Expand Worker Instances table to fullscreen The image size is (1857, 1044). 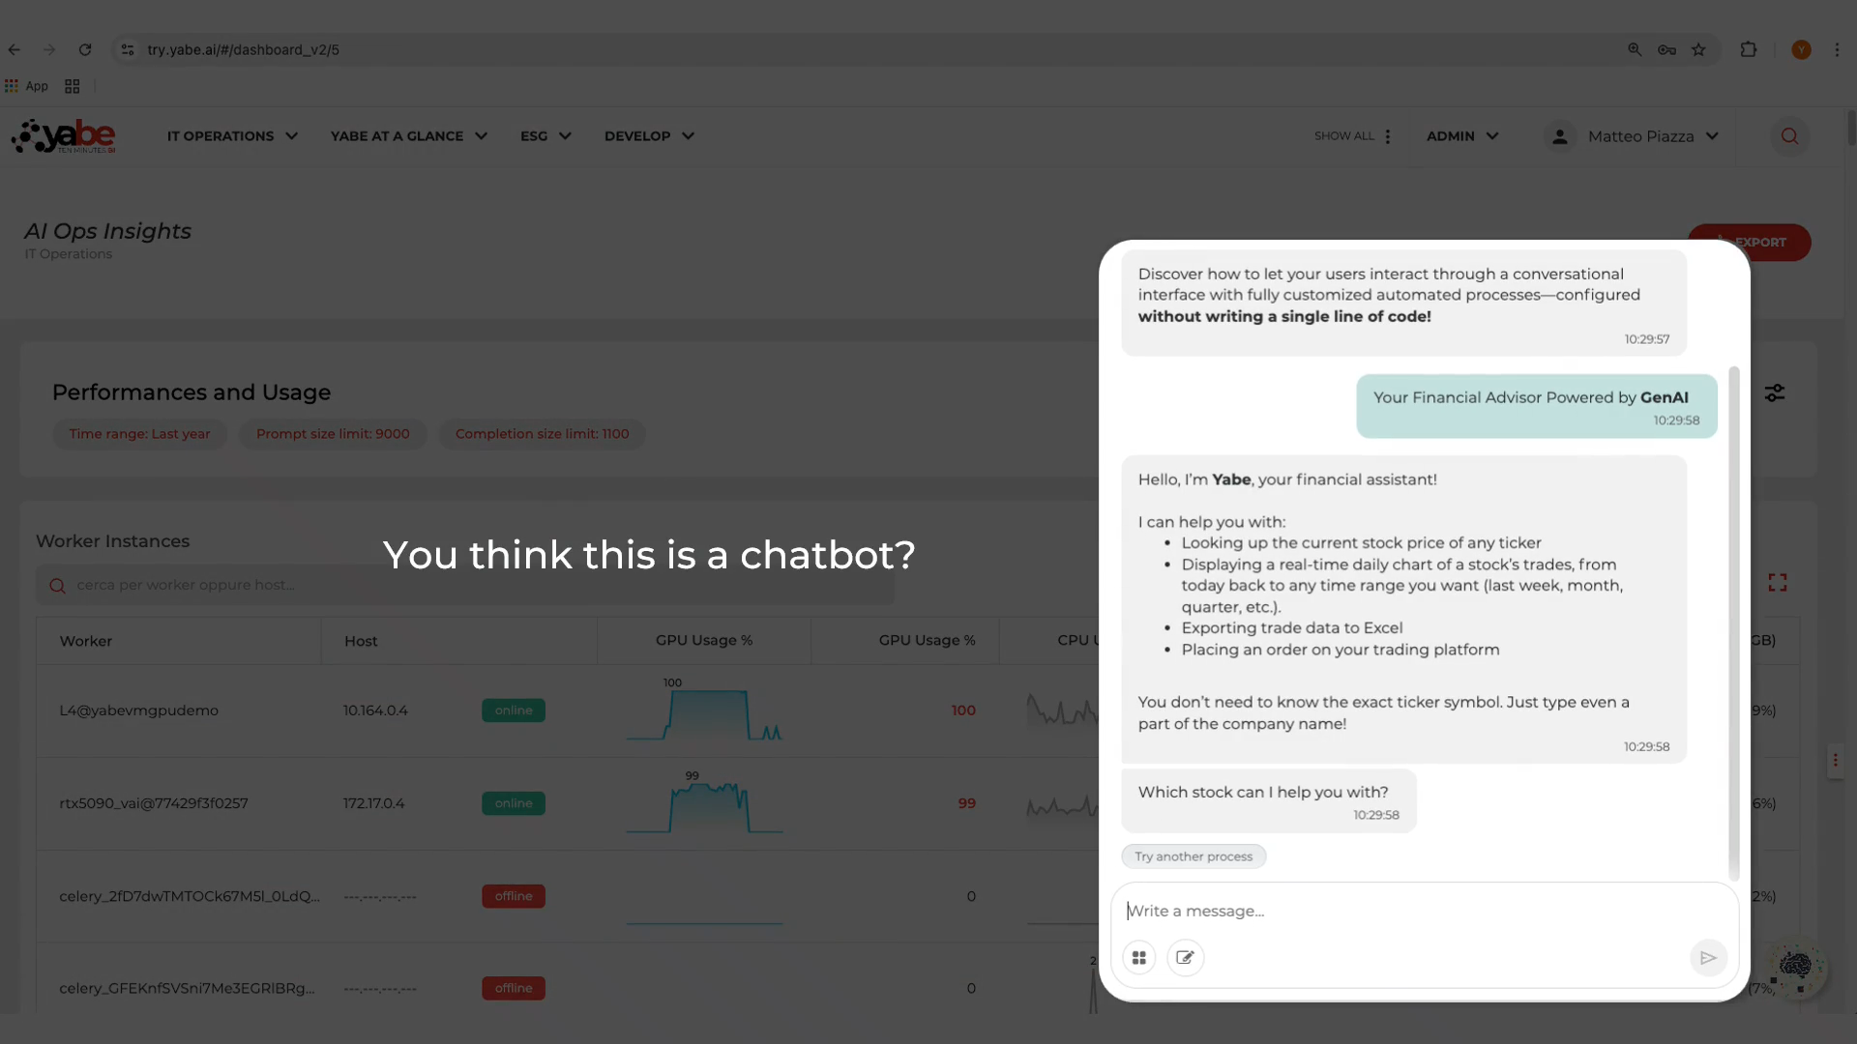[1778, 583]
